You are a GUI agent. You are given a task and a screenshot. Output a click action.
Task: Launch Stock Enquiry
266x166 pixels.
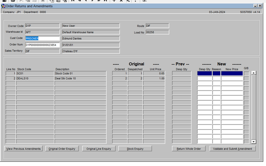tap(135, 149)
